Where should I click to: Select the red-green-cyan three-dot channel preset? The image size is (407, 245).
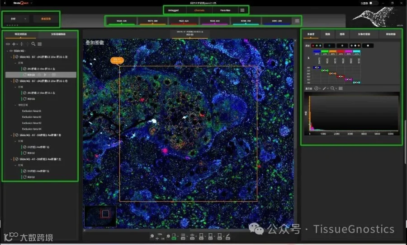tap(317, 46)
